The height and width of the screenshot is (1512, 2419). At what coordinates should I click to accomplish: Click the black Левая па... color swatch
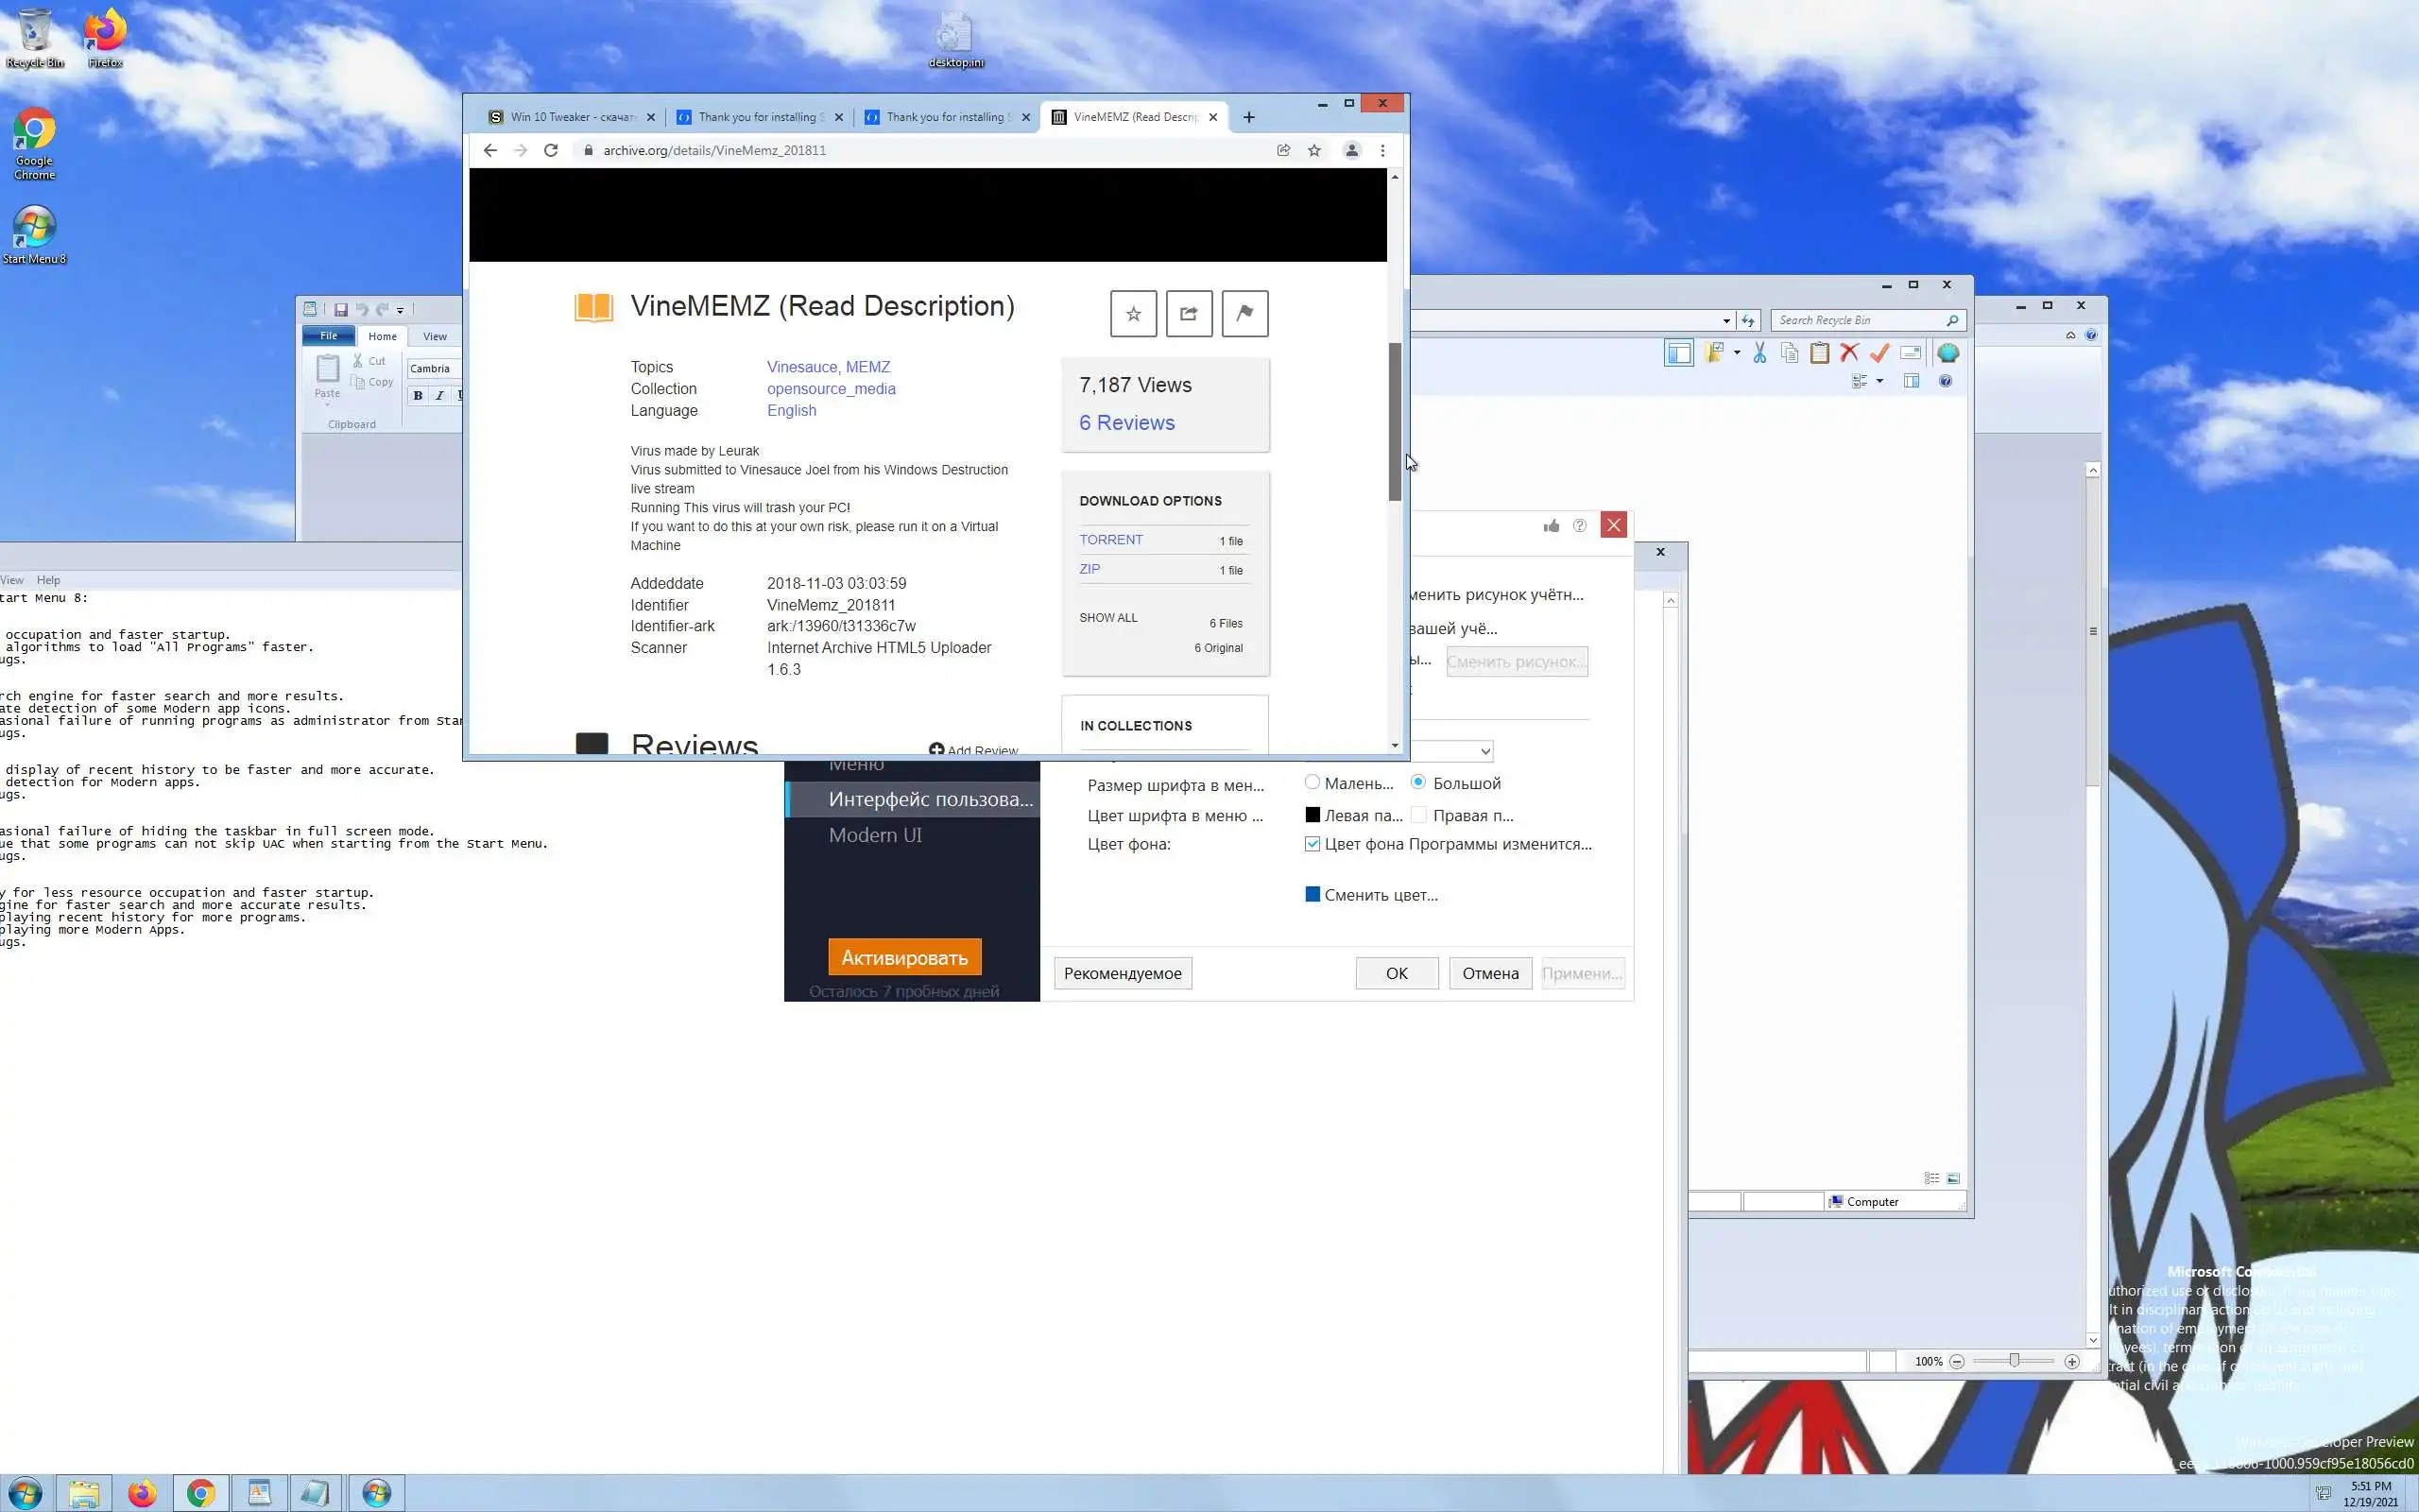(x=1312, y=815)
